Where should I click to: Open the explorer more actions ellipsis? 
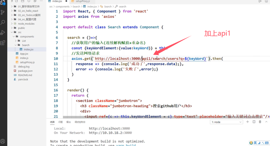(41, 1)
